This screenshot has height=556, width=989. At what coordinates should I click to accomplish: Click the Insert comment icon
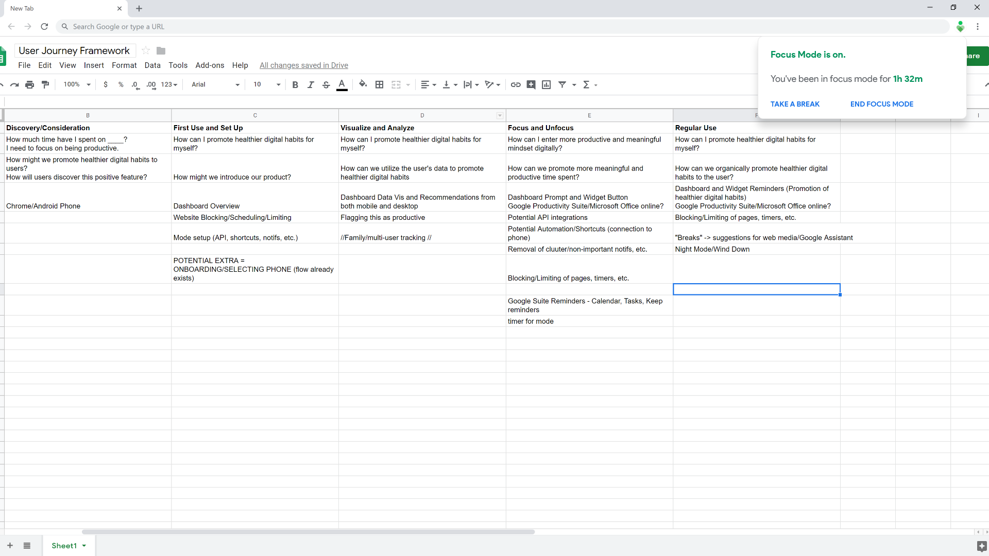click(531, 85)
